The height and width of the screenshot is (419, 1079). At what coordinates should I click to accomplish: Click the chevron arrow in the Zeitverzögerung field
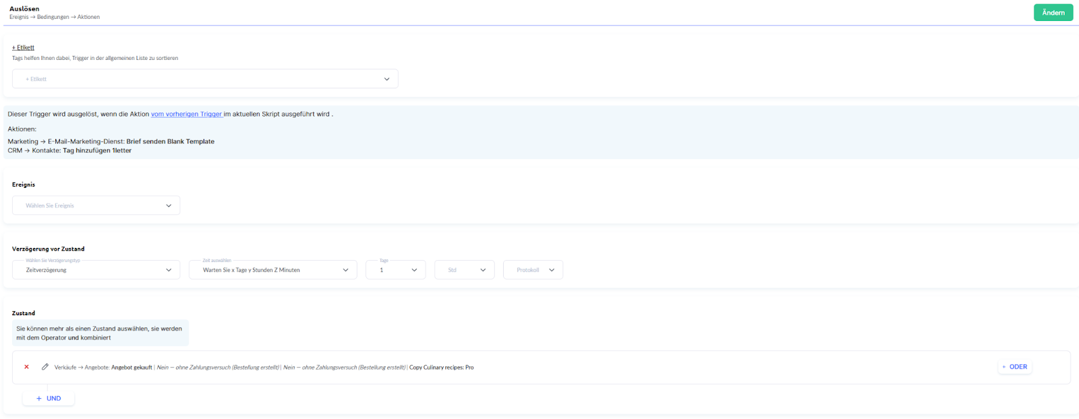169,270
